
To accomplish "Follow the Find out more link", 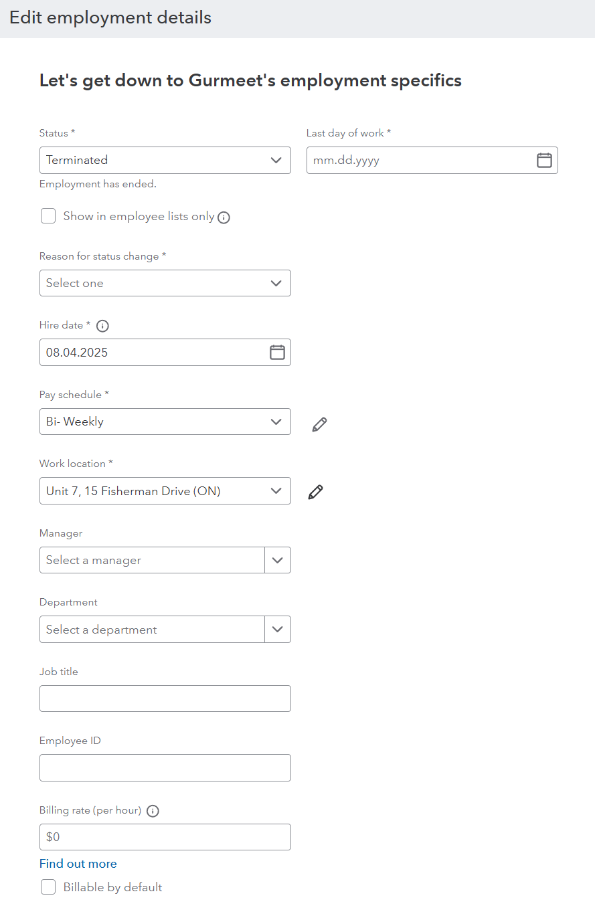I will click(x=78, y=864).
